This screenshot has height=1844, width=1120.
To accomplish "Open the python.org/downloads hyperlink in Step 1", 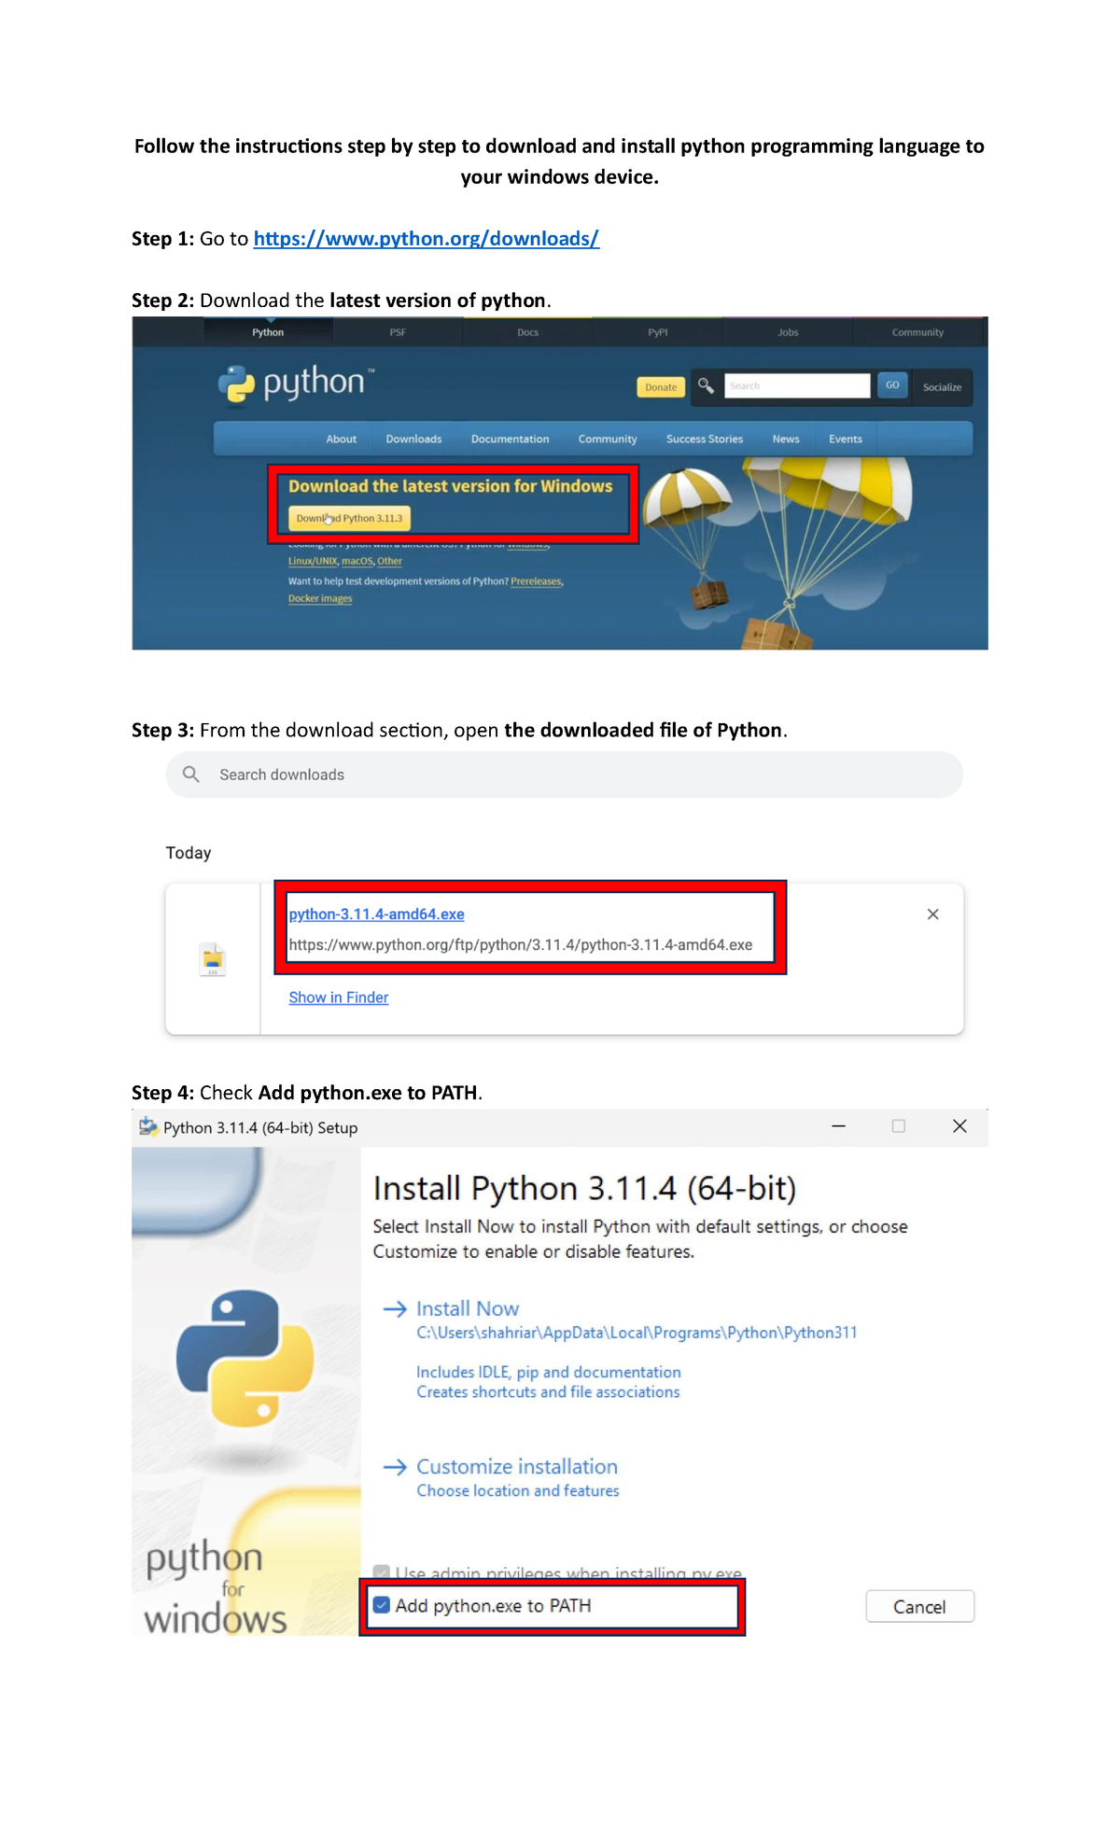I will pos(426,239).
